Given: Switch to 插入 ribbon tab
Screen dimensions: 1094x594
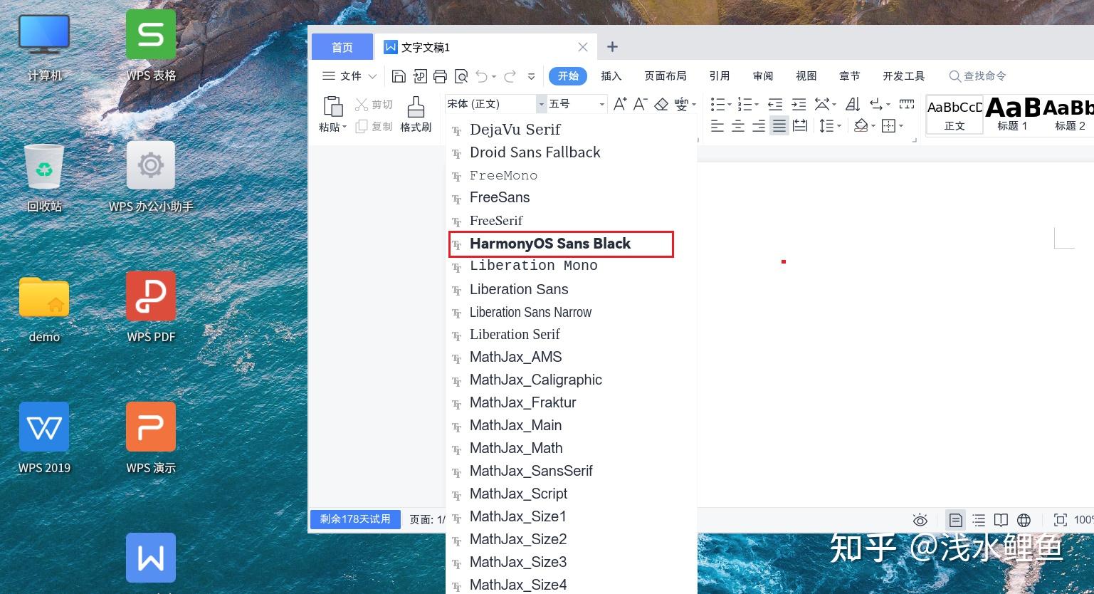Looking at the screenshot, I should click(611, 76).
